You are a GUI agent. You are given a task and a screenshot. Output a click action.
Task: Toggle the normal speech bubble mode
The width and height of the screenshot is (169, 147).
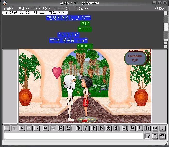coord(148,136)
